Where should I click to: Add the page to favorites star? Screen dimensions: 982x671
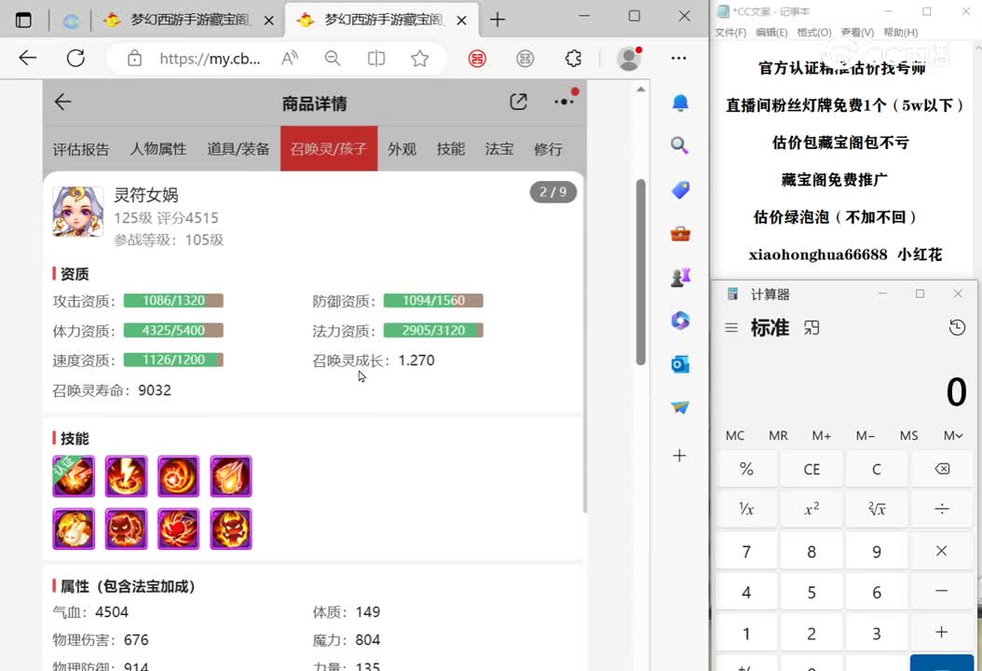pyautogui.click(x=419, y=59)
